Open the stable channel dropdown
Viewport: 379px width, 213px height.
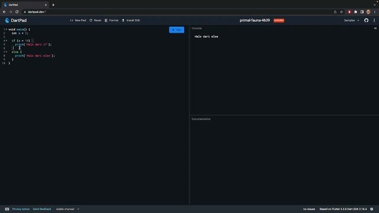click(x=68, y=209)
